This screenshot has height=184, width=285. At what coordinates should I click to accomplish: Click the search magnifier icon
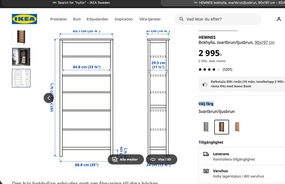pyautogui.click(x=181, y=19)
